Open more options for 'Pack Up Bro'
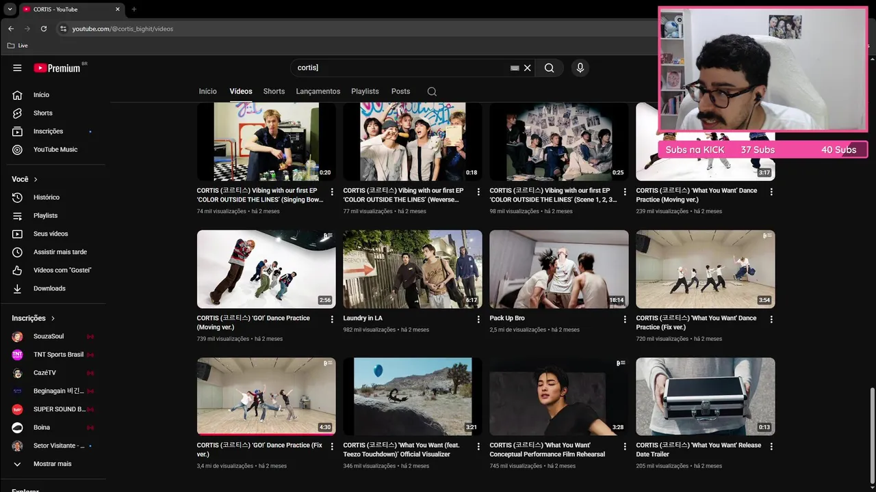Viewport: 876px width, 492px height. [625, 319]
